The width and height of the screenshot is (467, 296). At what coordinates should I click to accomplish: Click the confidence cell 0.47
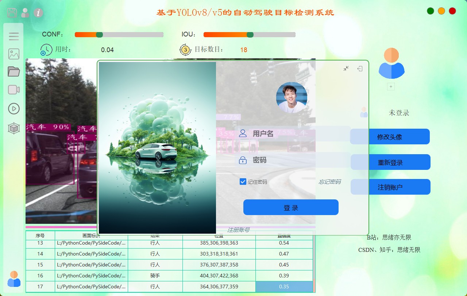click(284, 254)
